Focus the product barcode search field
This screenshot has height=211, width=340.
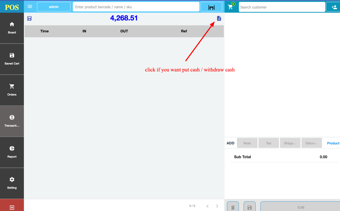[x=136, y=7]
